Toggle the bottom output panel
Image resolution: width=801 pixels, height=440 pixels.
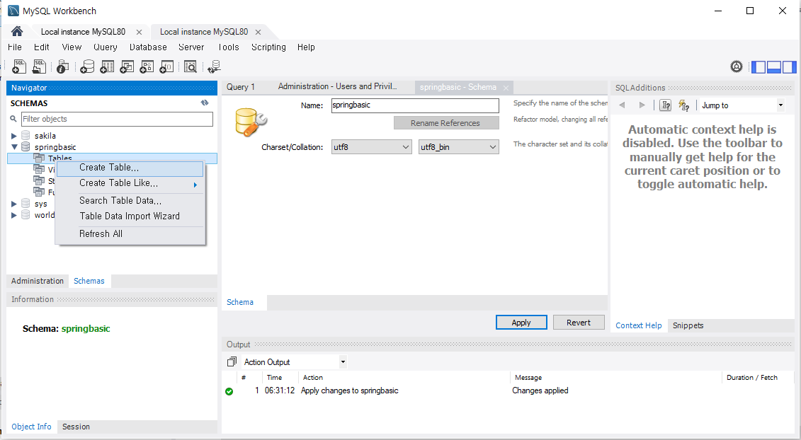coord(774,67)
